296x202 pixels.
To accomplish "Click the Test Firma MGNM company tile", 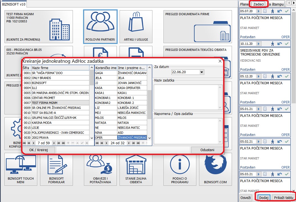I will click(39, 27).
